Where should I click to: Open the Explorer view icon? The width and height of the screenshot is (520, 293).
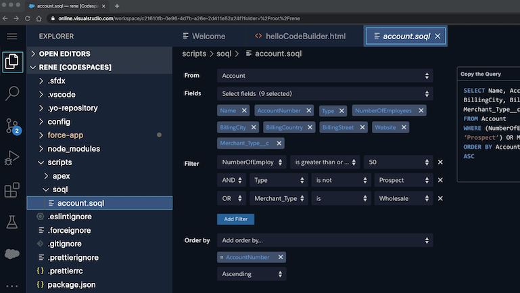pyautogui.click(x=12, y=62)
